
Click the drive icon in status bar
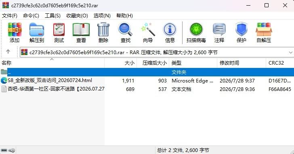pos(4,150)
